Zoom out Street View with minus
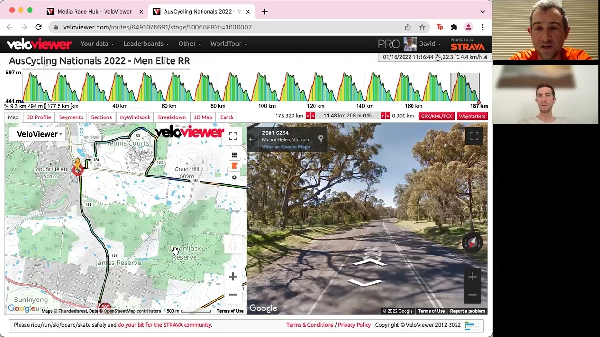Image resolution: width=600 pixels, height=337 pixels. tap(472, 295)
